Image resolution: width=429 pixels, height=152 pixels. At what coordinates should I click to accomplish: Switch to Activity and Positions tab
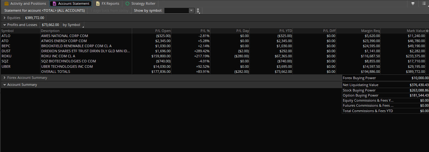pos(25,3)
